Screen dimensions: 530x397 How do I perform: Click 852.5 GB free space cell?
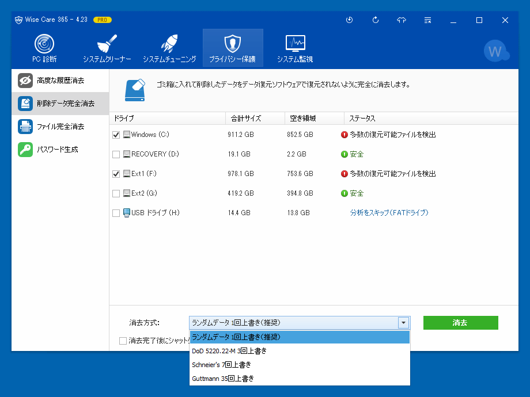[x=300, y=135]
